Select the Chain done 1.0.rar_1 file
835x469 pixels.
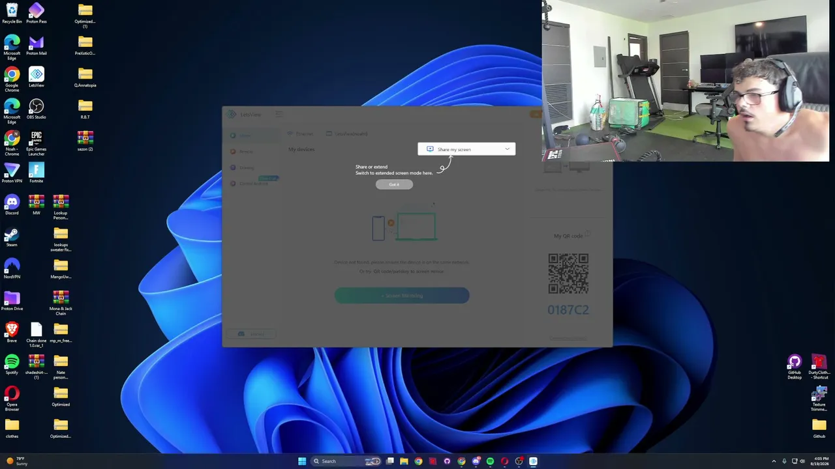37,335
